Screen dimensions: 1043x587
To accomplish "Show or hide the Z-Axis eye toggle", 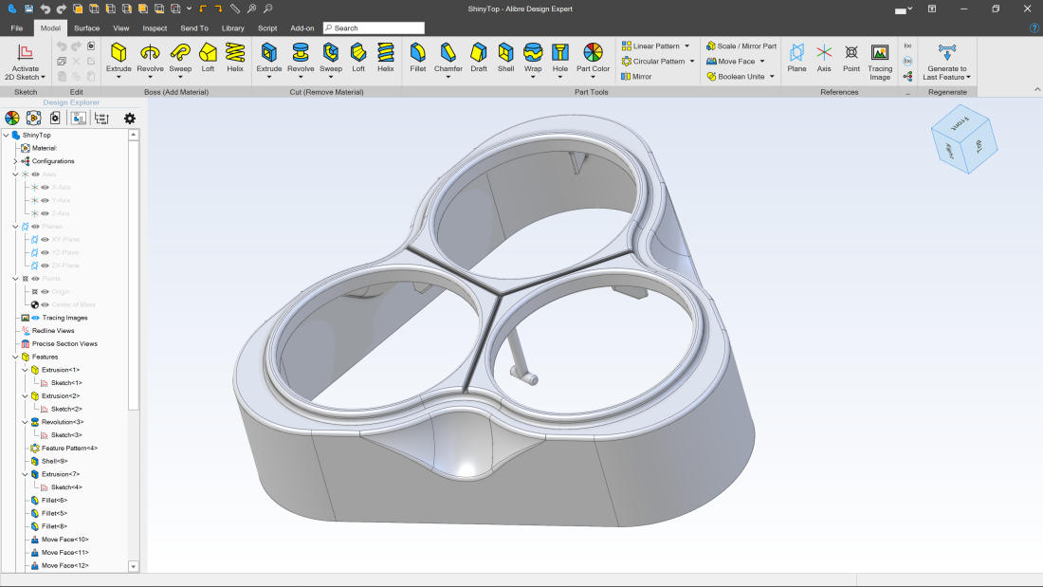I will (45, 213).
